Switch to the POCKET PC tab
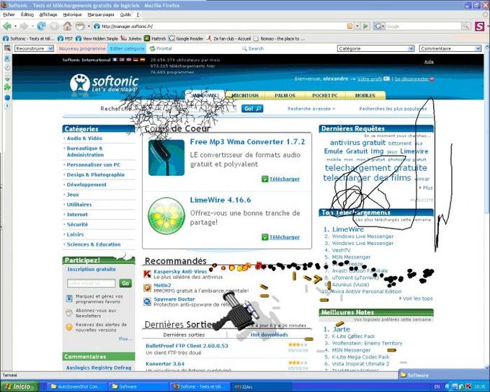This screenshot has height=392, width=490. (325, 95)
